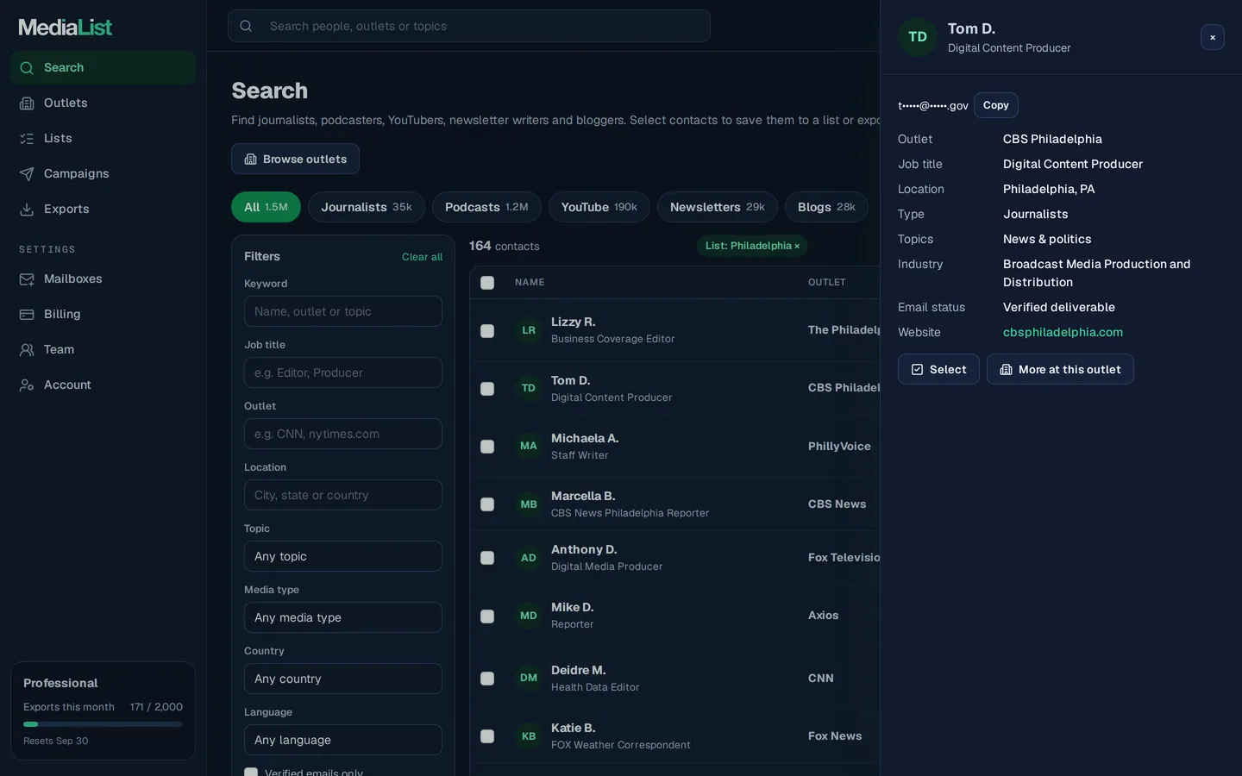This screenshot has height=776, width=1242.
Task: Switch to the Journalists tab
Action: point(367,207)
